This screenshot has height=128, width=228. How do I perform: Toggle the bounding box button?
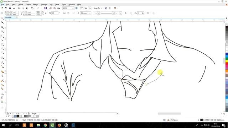pos(147,13)
